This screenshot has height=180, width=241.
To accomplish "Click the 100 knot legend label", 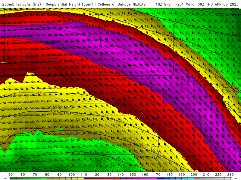I will (x=72, y=175).
